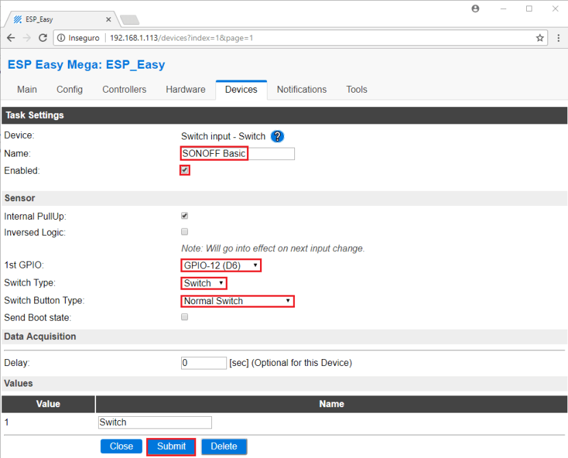Uncheck the Internal PullUp checkbox
Viewport: 568px width, 458px height.
(185, 216)
